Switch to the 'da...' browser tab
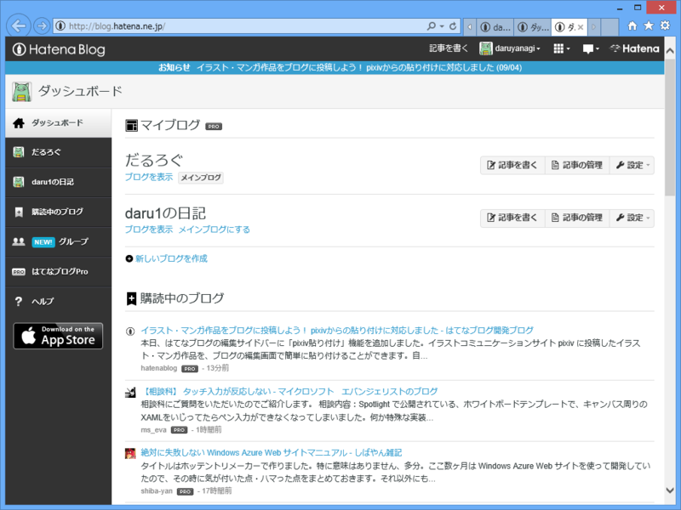Image resolution: width=681 pixels, height=510 pixels. click(495, 27)
